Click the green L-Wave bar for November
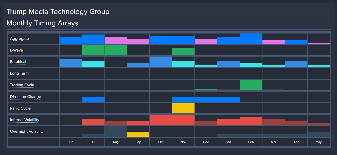 183,51
